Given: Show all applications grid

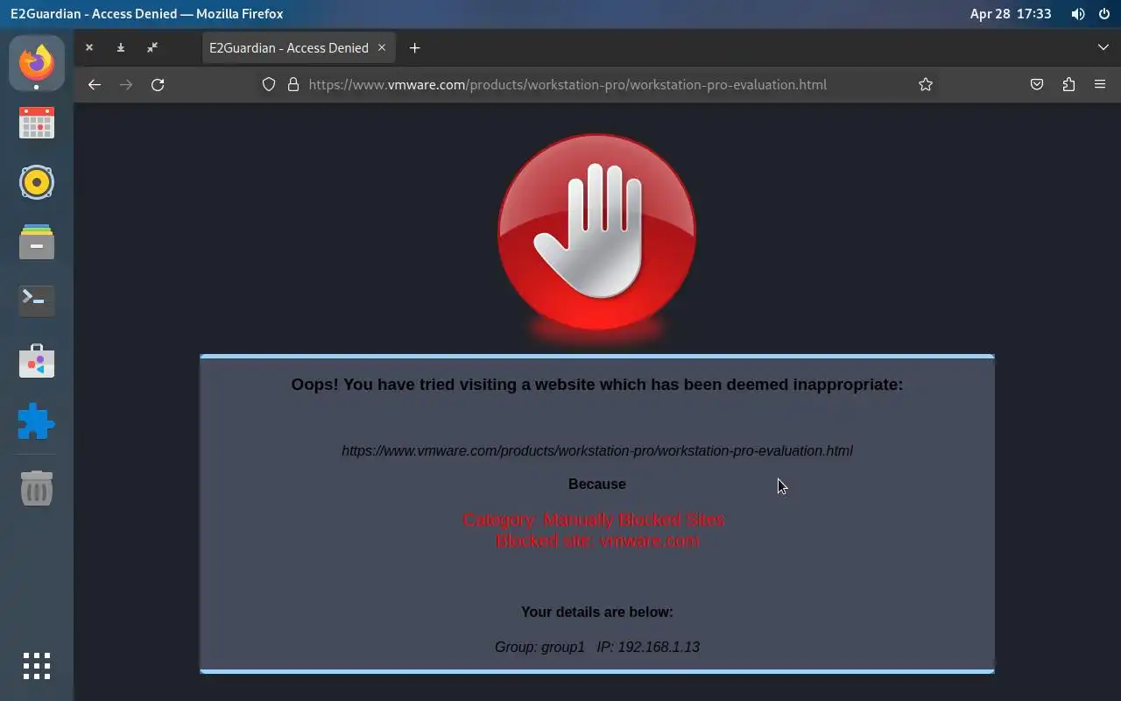Looking at the screenshot, I should click(37, 666).
